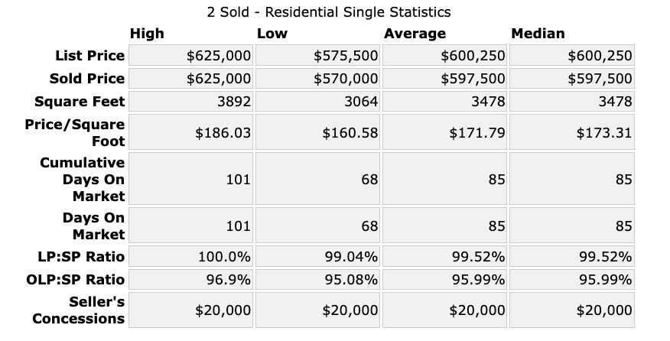Click the Square Feet row label
Viewport: 670px width, 341px height.
coord(83,102)
